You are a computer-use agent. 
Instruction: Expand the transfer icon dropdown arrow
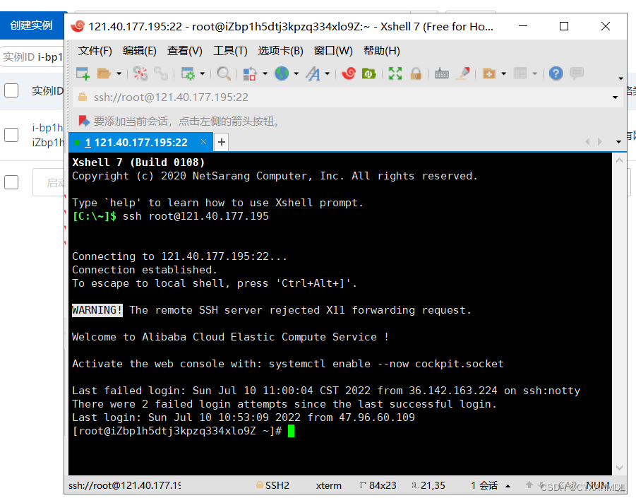tap(265, 74)
